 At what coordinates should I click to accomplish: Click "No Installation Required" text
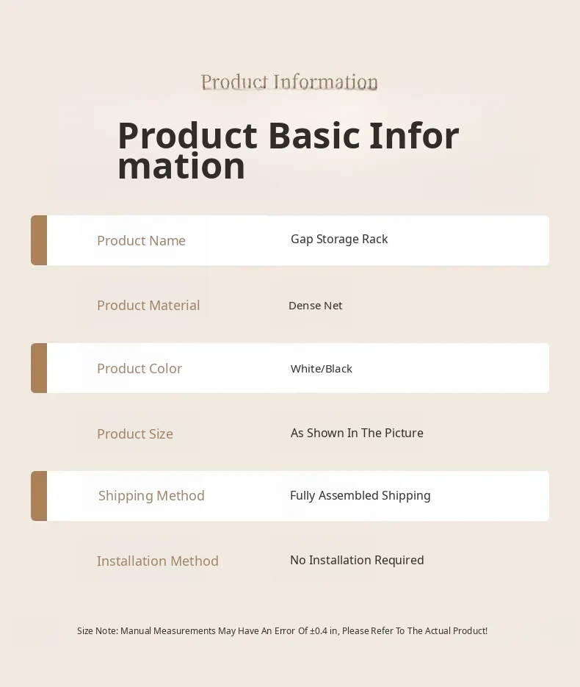point(357,561)
